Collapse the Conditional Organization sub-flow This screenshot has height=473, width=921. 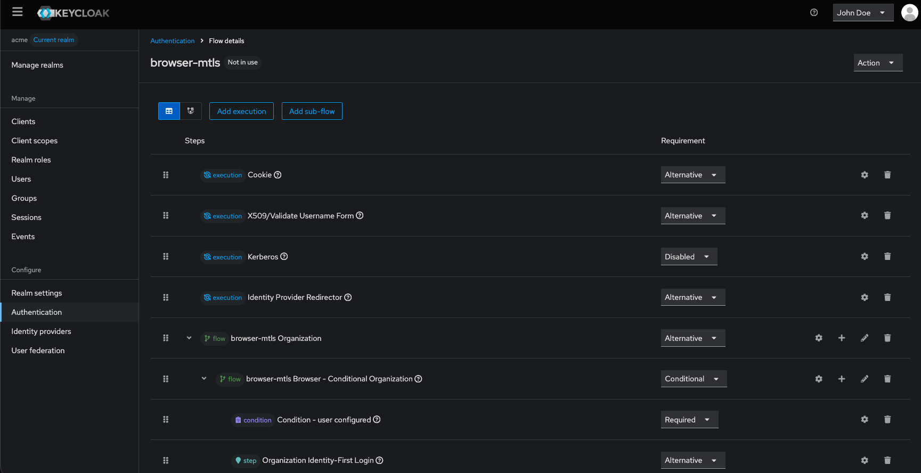click(204, 379)
